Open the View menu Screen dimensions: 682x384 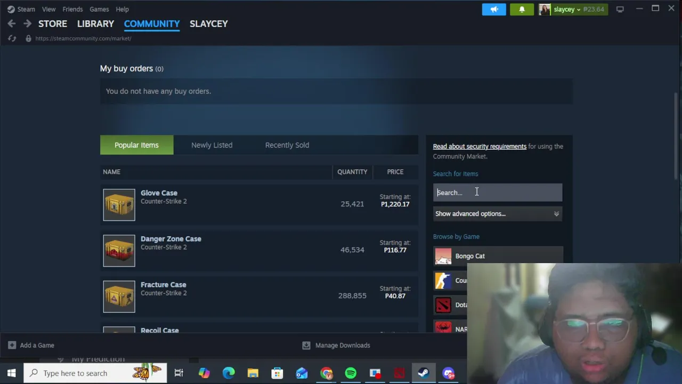(x=48, y=9)
